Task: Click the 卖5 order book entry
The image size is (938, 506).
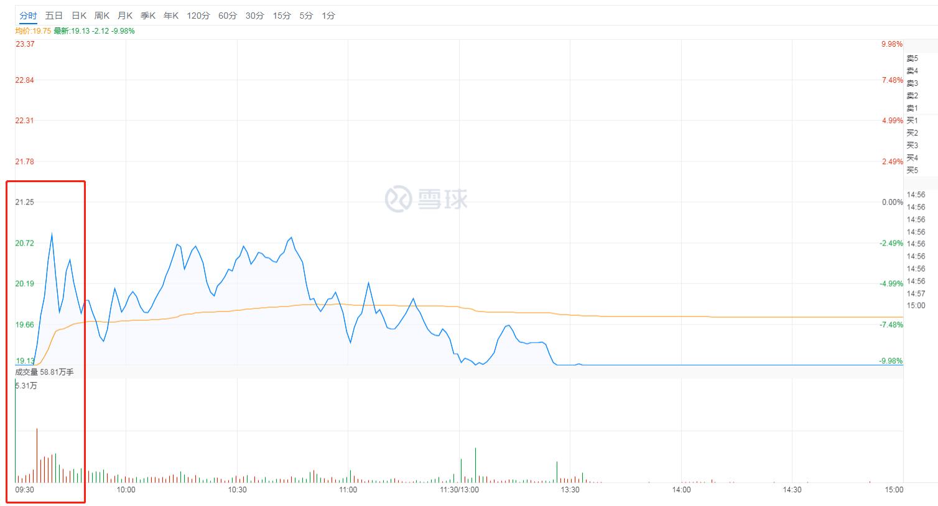Action: coord(912,58)
